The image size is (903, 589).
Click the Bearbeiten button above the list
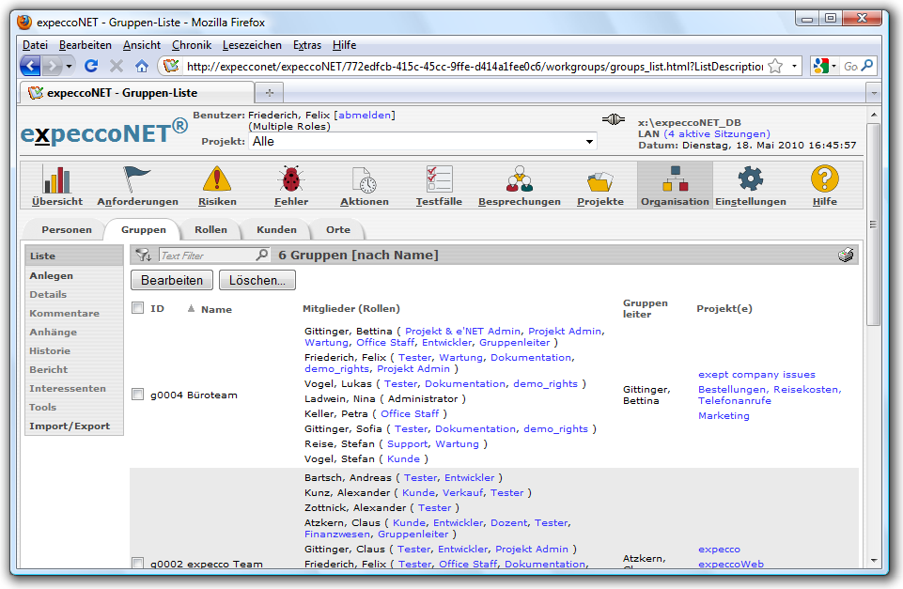coord(172,280)
